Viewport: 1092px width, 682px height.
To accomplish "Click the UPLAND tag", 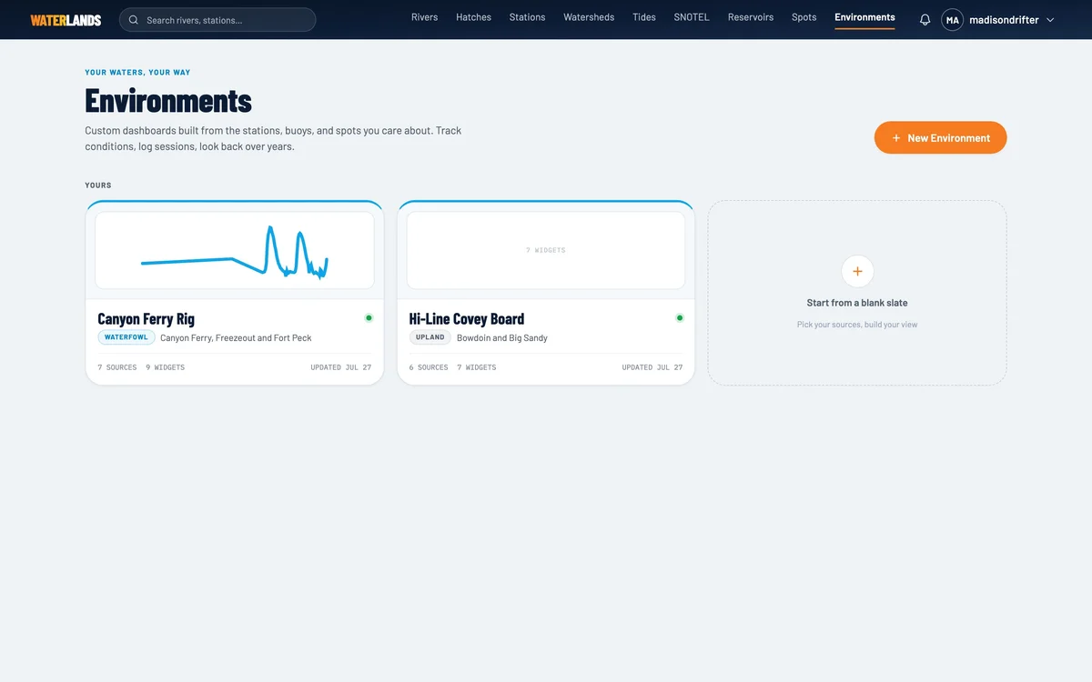I will [x=430, y=337].
